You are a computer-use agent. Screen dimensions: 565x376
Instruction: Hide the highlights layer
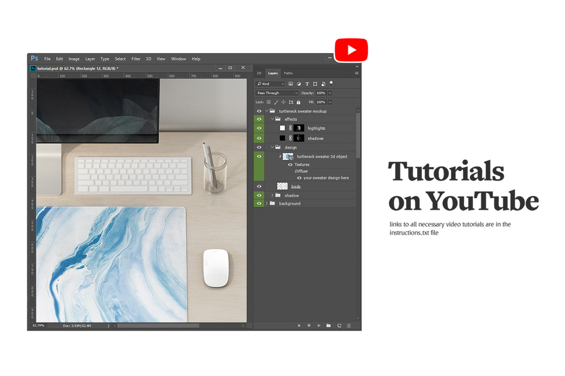[259, 128]
